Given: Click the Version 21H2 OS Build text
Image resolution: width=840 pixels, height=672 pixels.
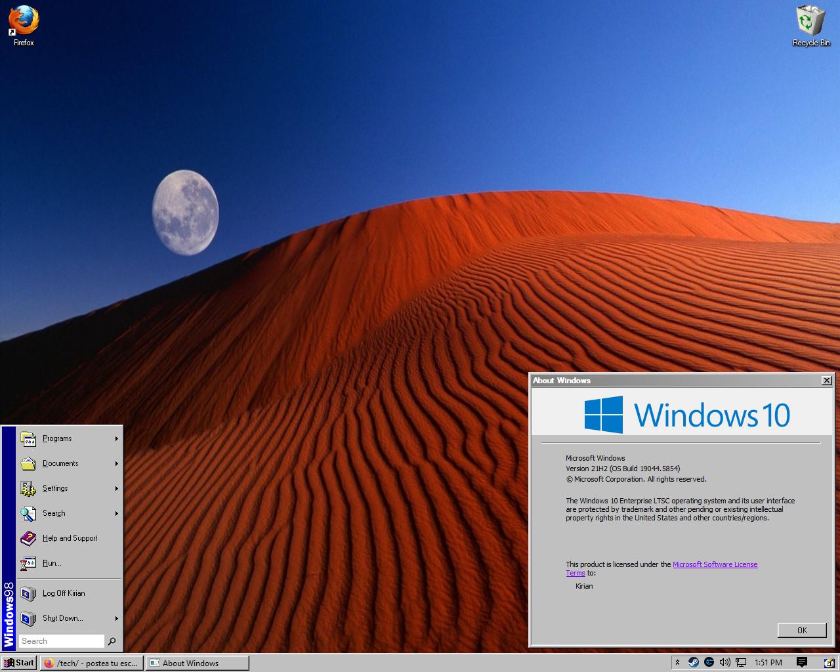Looking at the screenshot, I should pos(623,469).
